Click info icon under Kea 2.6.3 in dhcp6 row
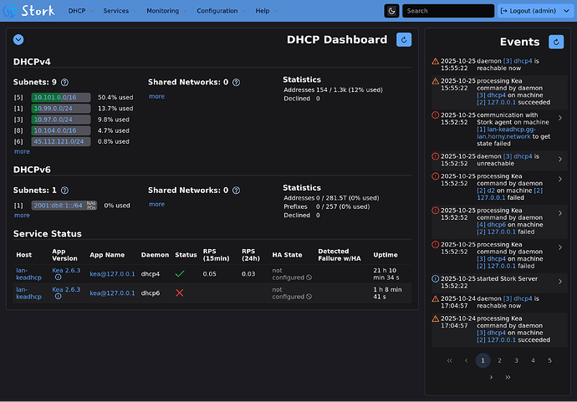Viewport: 577px width, 402px height. 59,296
